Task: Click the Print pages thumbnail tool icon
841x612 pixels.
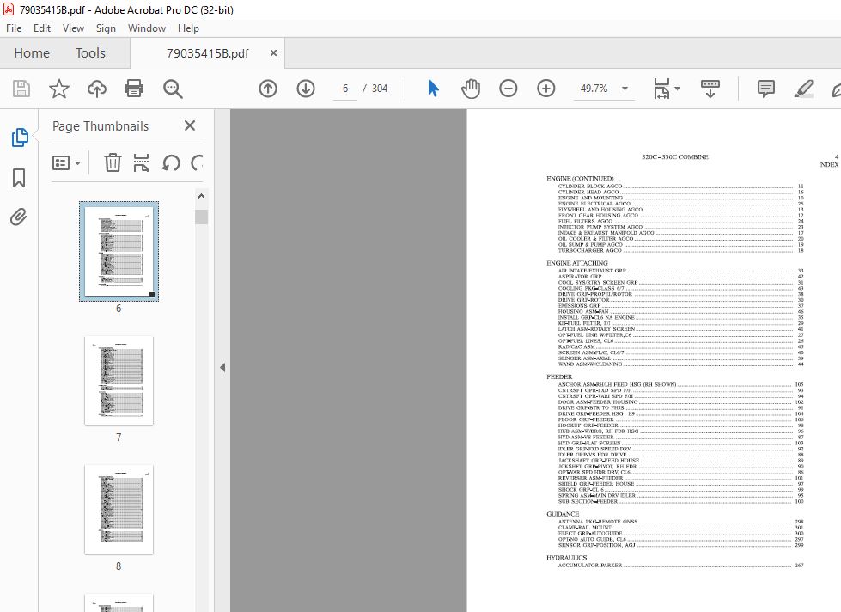Action: [141, 162]
